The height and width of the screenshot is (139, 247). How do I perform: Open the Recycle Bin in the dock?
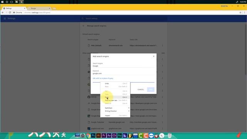[x=169, y=136]
